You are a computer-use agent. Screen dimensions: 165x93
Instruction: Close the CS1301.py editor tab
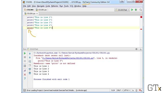coord(37,14)
